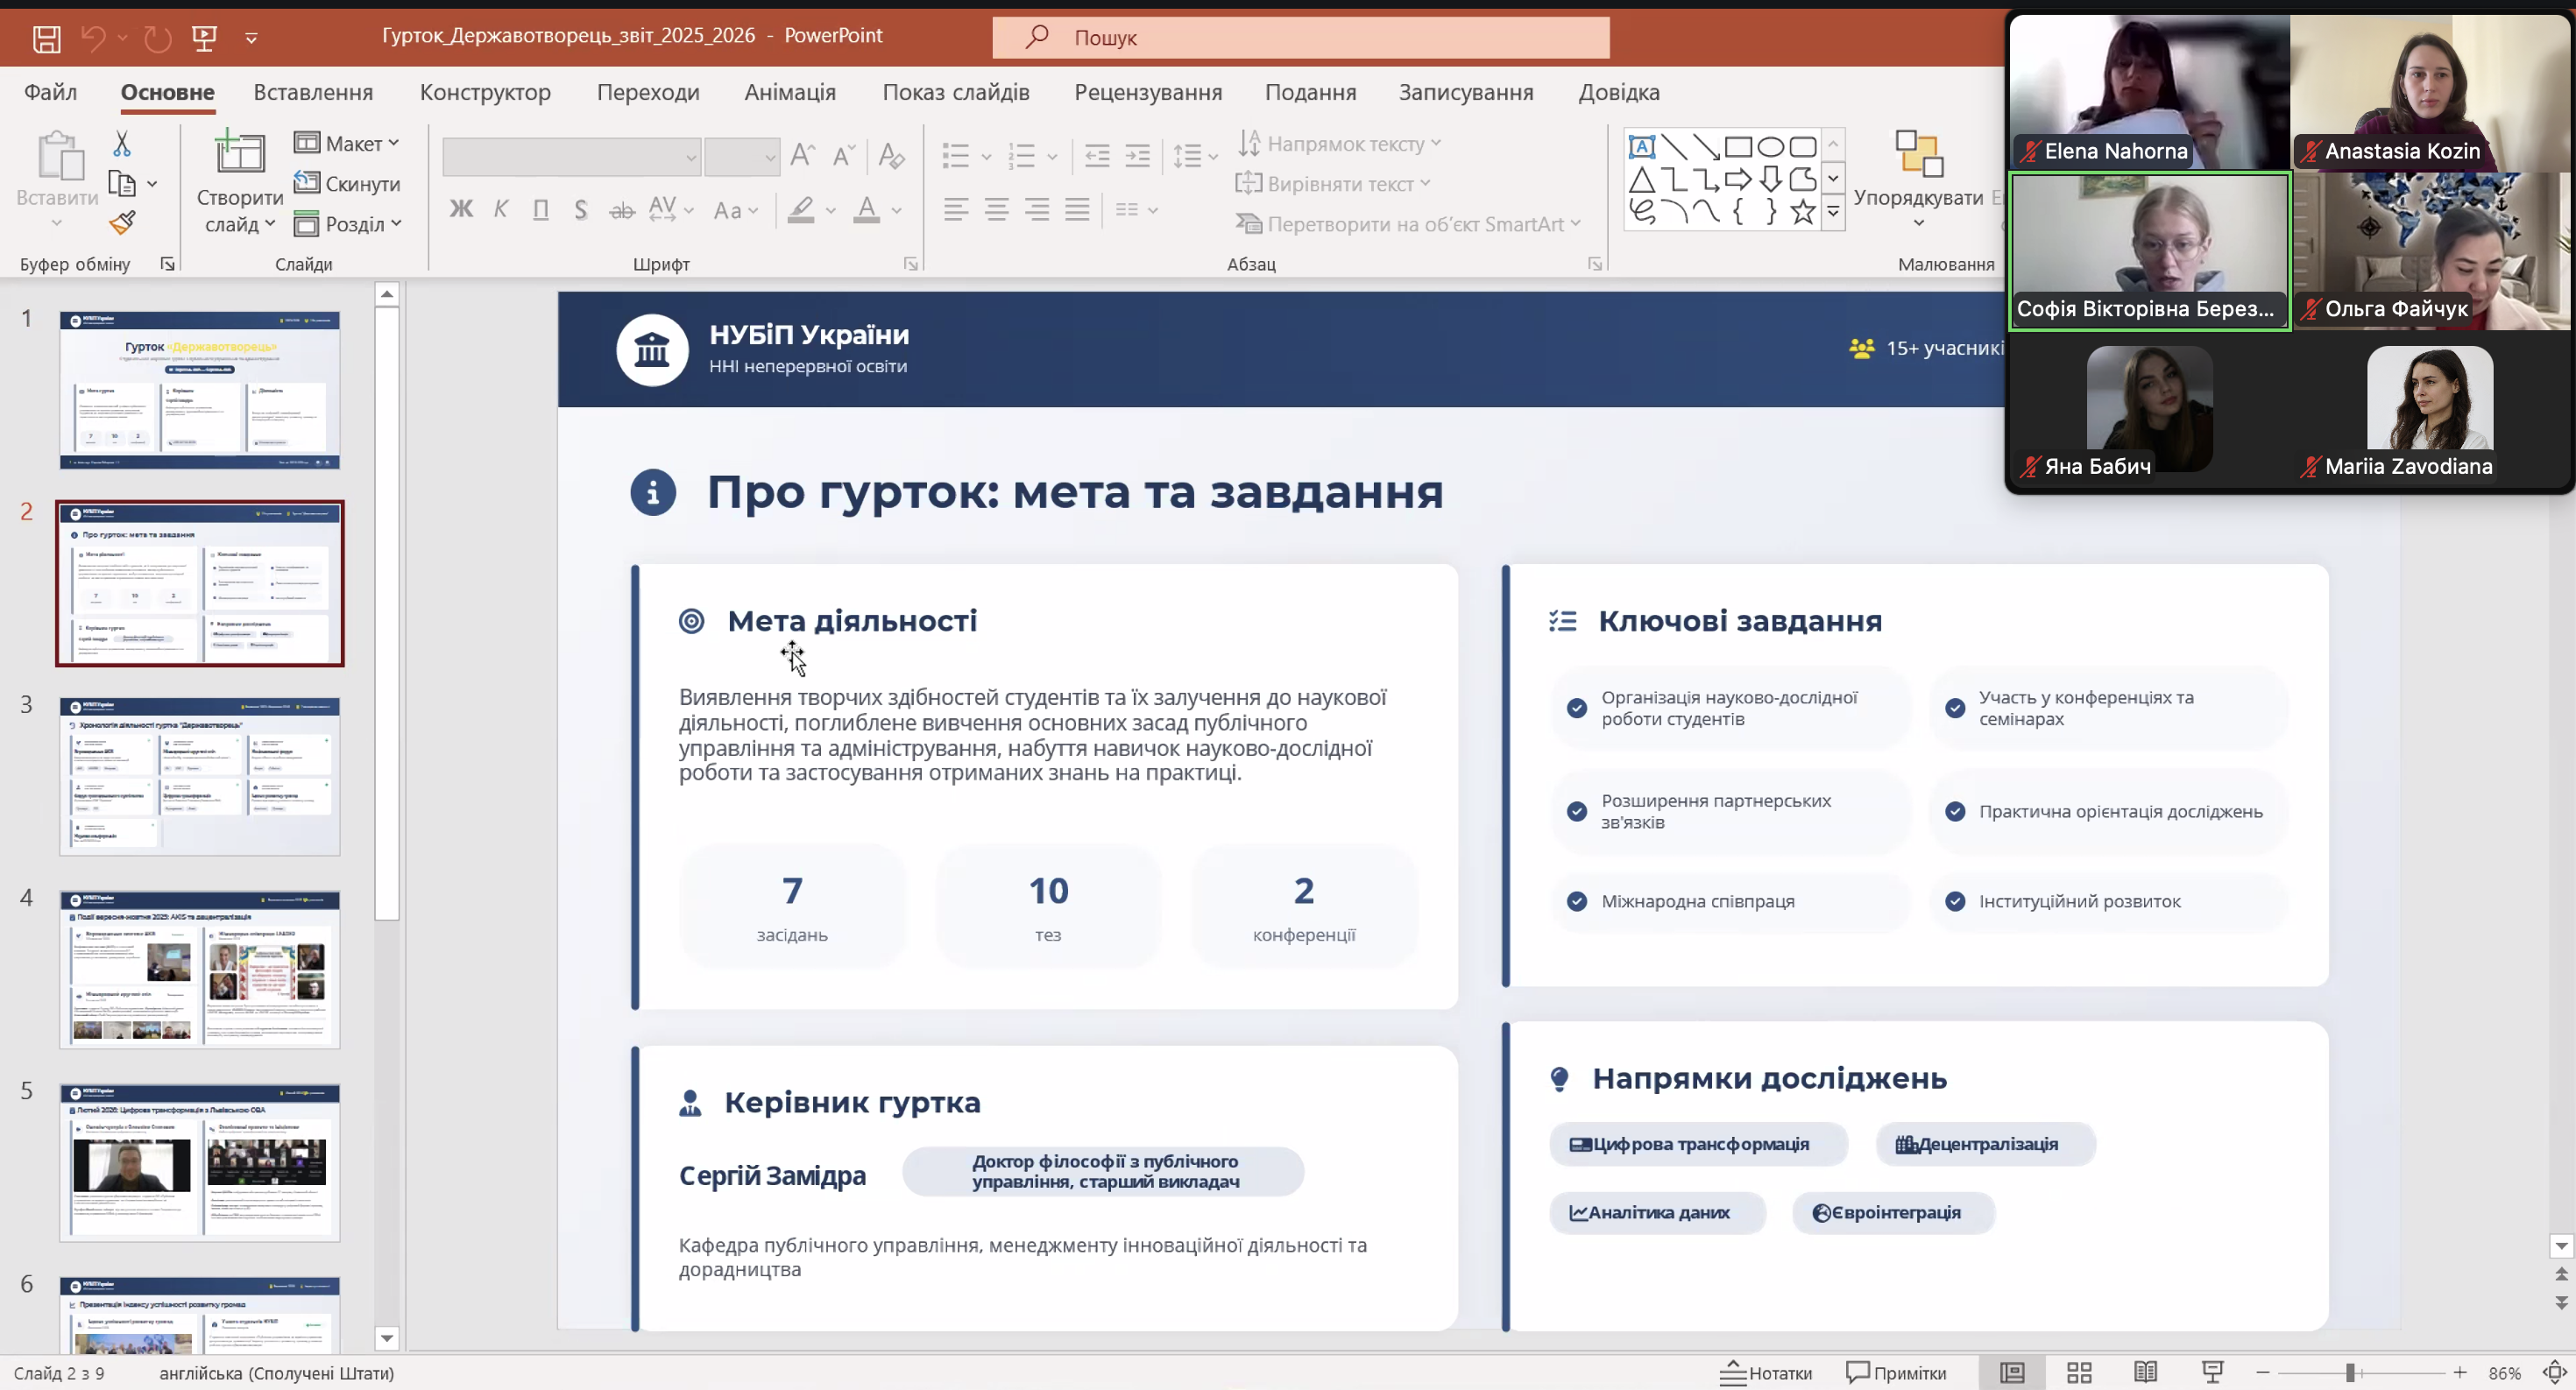The height and width of the screenshot is (1390, 2576).
Task: Click the Скинути reset button
Action: [x=347, y=184]
